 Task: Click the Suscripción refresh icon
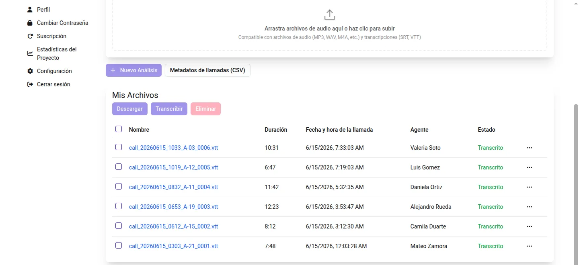[x=30, y=36]
